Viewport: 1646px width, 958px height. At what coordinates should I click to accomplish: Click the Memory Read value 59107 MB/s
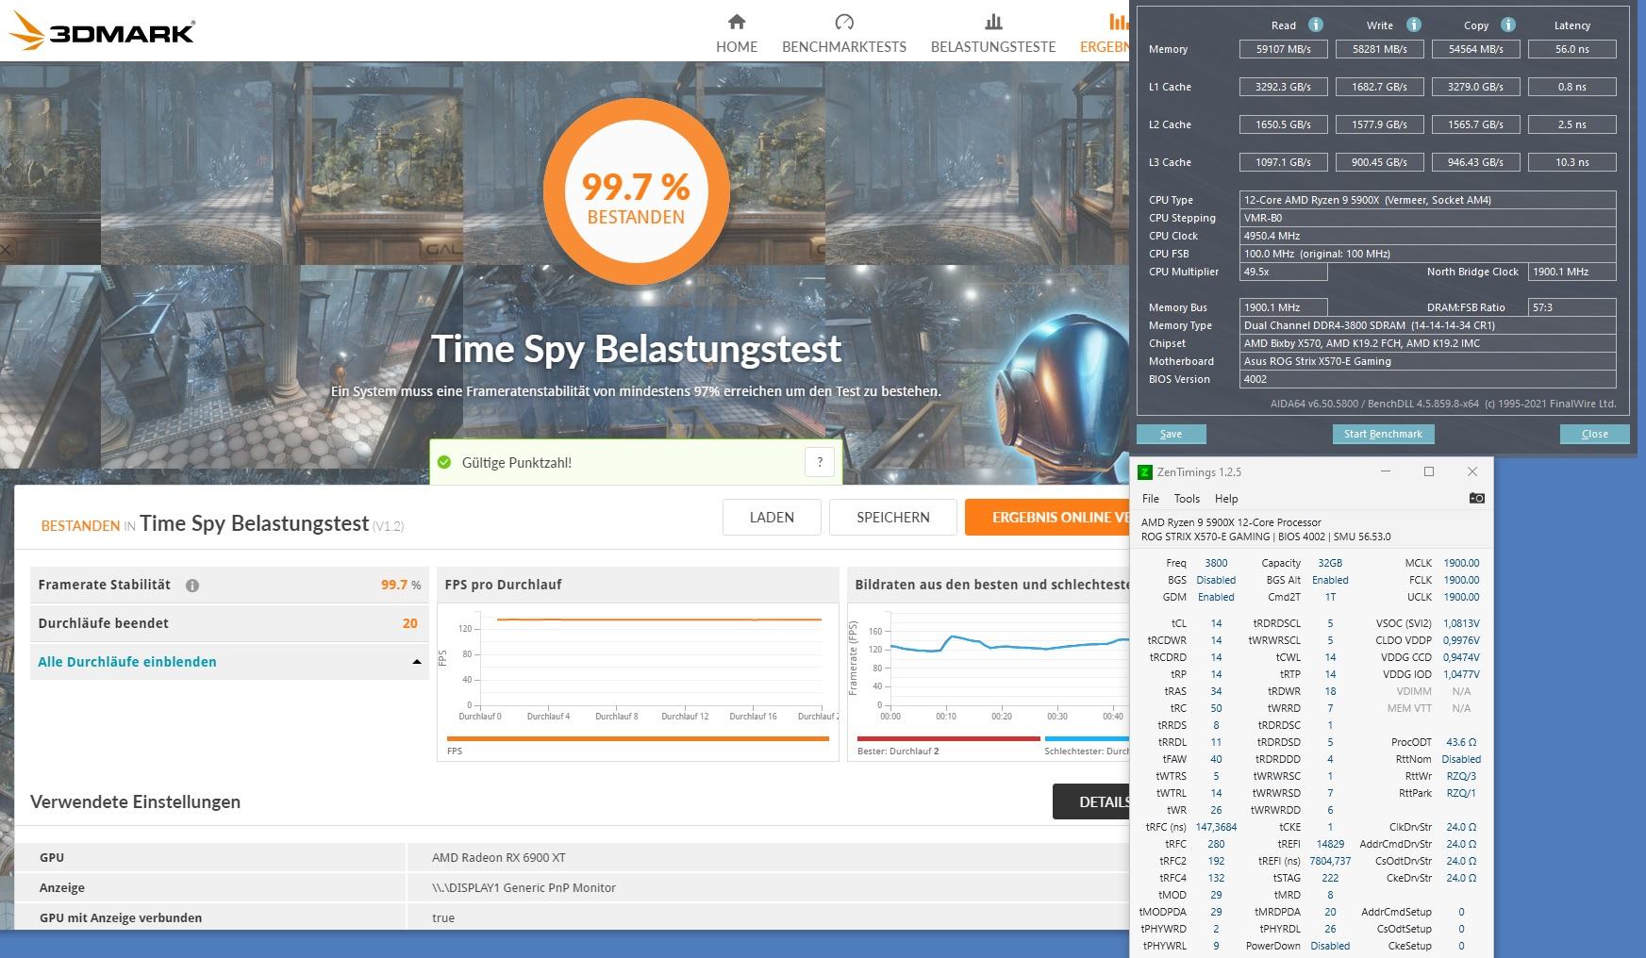[x=1284, y=49]
